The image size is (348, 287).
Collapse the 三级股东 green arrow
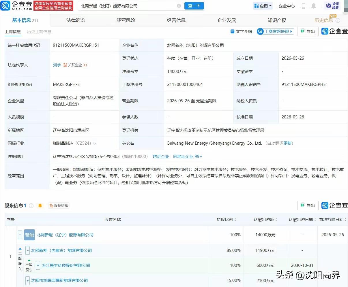[x=29, y=260]
